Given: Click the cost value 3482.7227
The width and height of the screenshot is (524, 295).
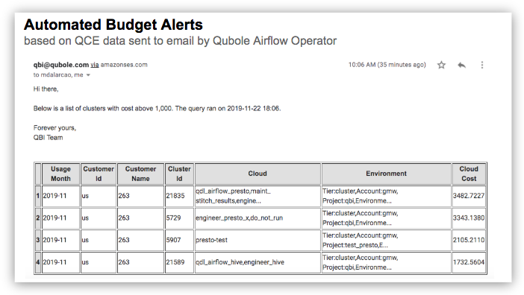Looking at the screenshot, I should pos(469,196).
